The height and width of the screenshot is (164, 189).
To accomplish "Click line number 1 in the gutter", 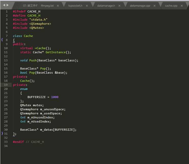I will click(x=7, y=11).
